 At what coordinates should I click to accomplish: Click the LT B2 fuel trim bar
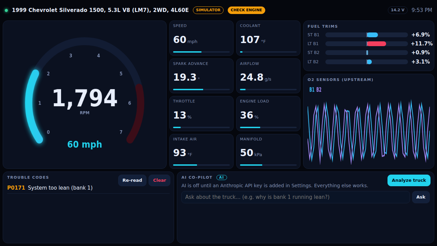(x=367, y=62)
